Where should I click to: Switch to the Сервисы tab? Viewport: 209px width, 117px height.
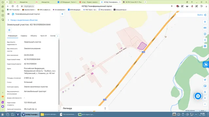[24, 36]
